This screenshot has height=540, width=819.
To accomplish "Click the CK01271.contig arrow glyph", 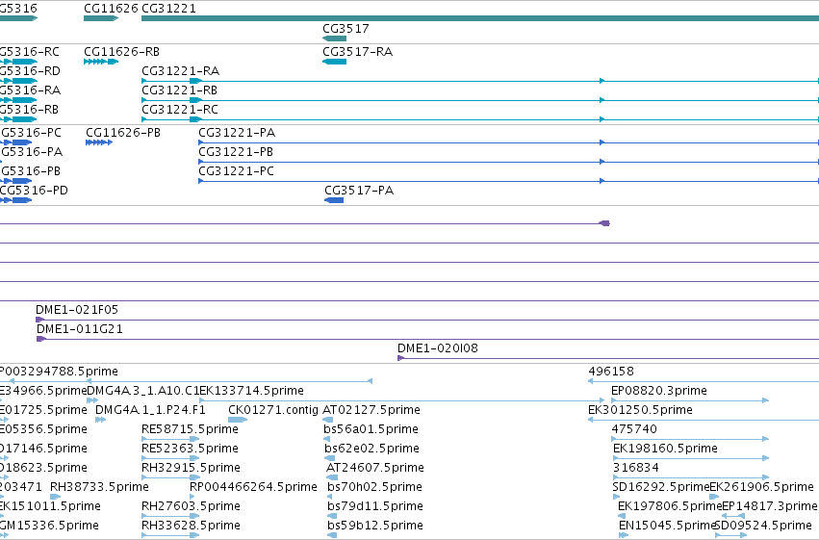I will (238, 420).
